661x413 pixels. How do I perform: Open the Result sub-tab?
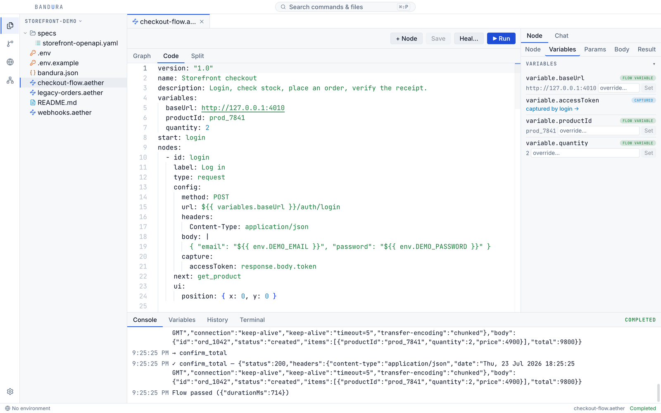(x=647, y=49)
